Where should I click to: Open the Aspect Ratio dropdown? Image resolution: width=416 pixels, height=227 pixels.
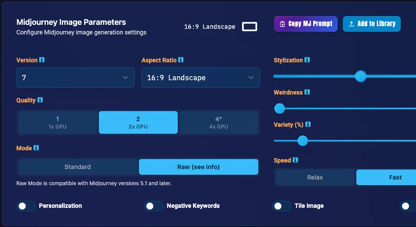tap(200, 78)
